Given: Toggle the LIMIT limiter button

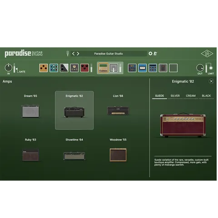Looking at the screenshot, I should tap(211, 68).
